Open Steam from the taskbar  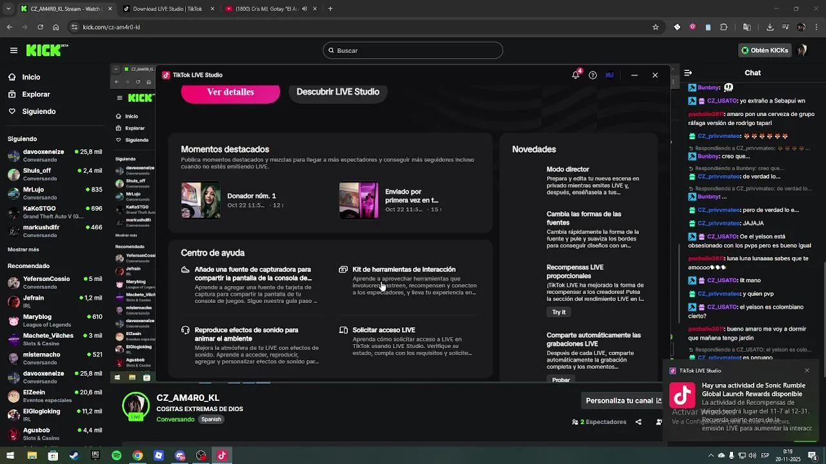click(74, 456)
